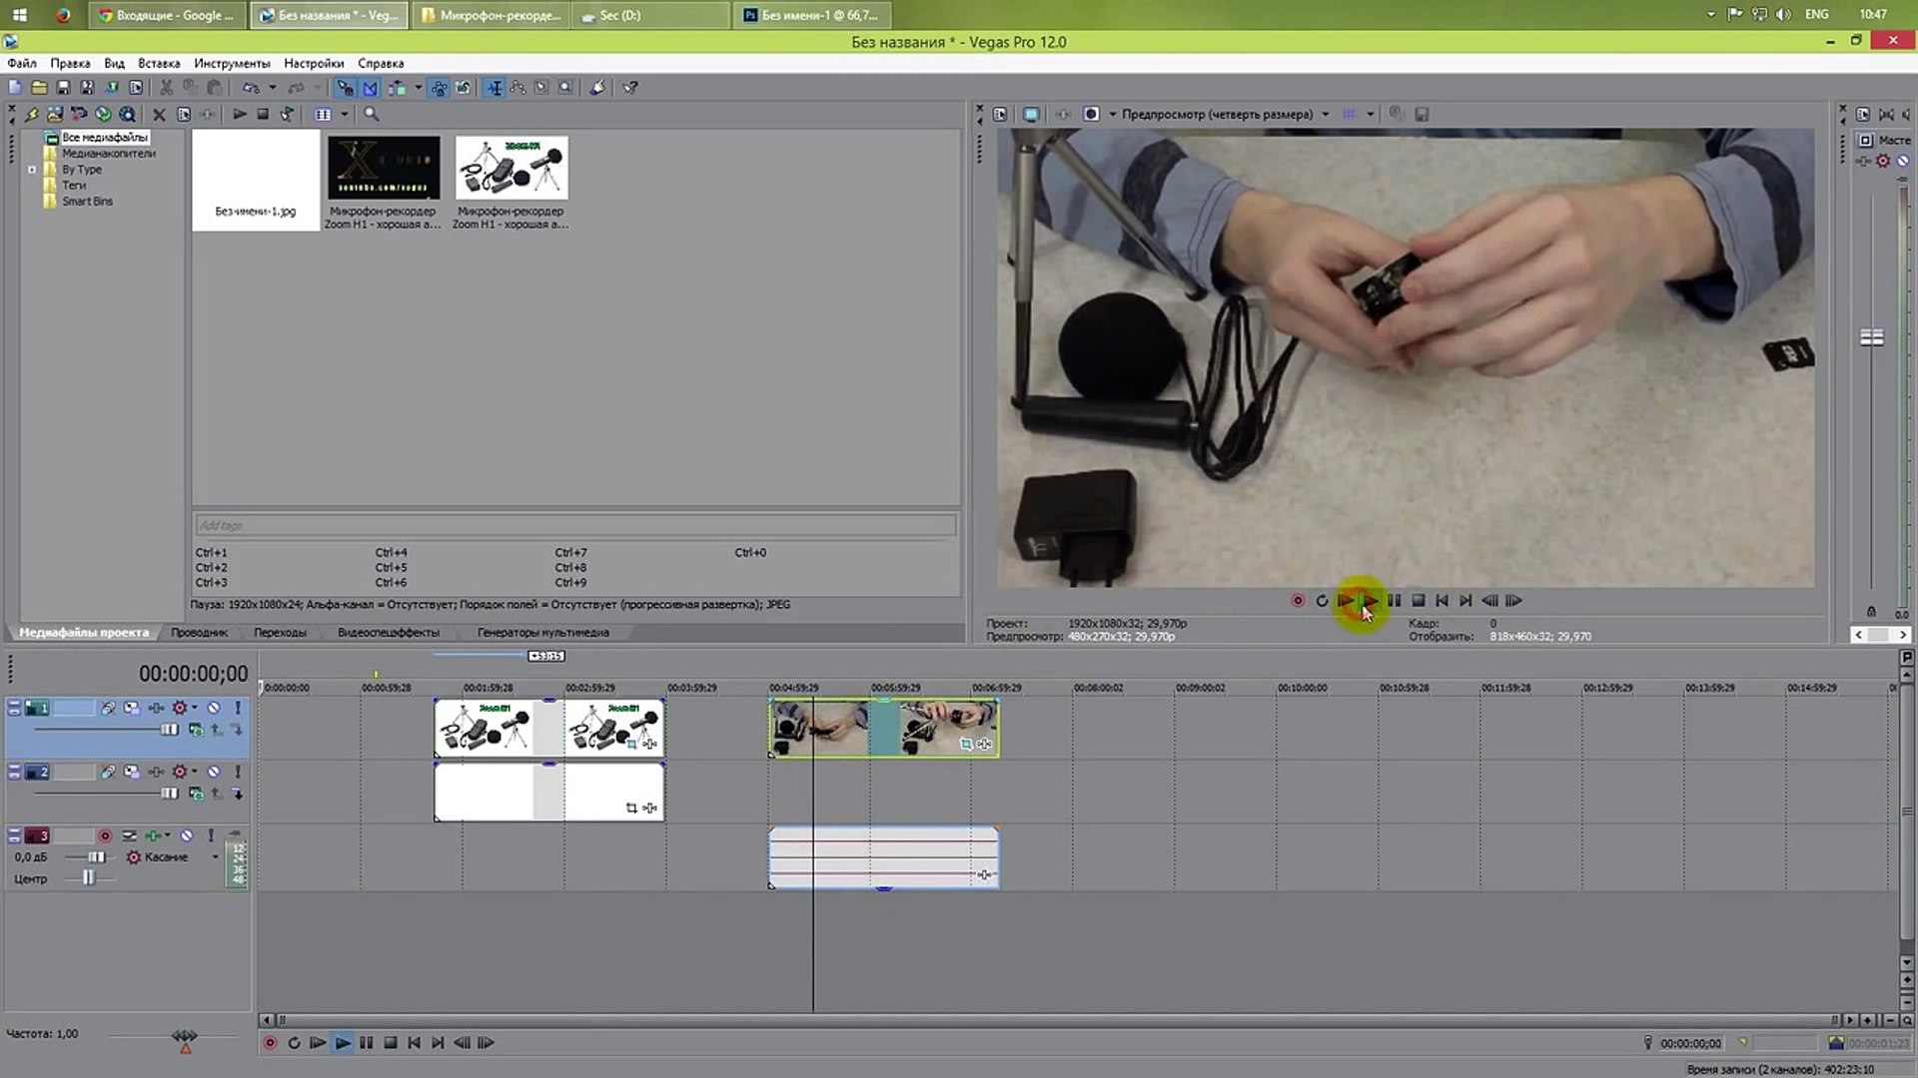The width and height of the screenshot is (1918, 1078).
Task: Toggle Split Screen View icon in preview
Action: 1092,115
